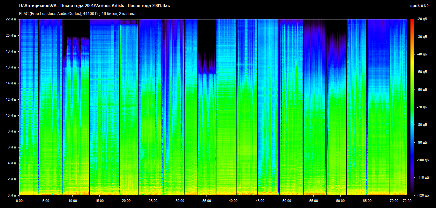The height and width of the screenshot is (208, 436).
Task: Click the -100 дБ scale label
Action: coord(423,160)
